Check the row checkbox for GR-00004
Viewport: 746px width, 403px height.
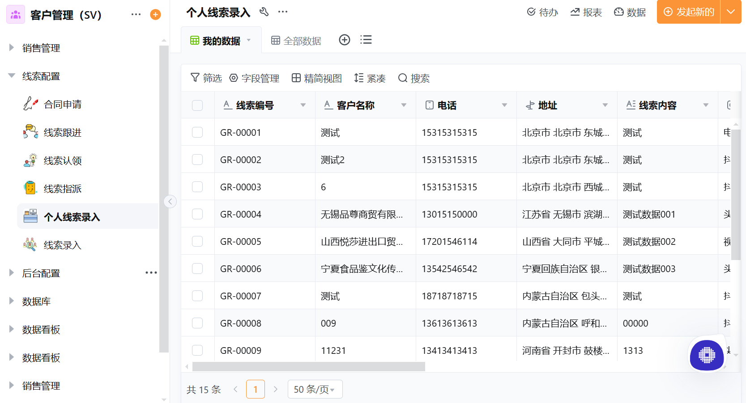coord(197,214)
